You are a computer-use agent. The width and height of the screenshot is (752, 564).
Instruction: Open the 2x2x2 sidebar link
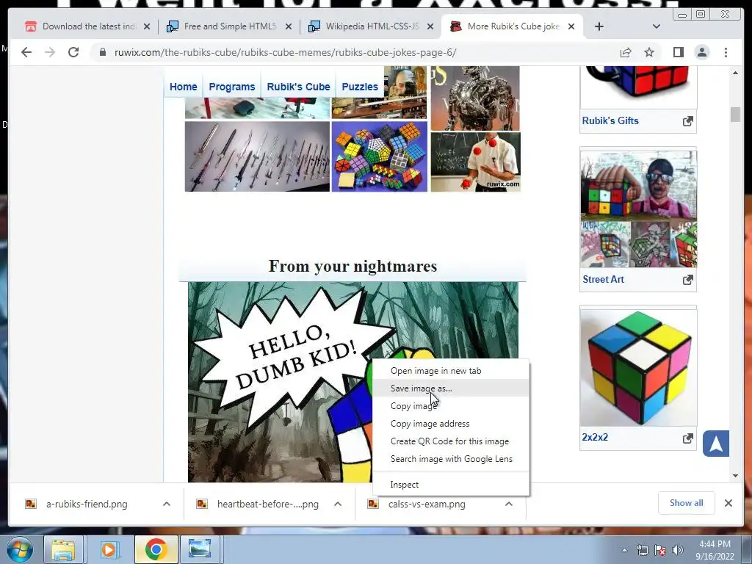pyautogui.click(x=595, y=438)
